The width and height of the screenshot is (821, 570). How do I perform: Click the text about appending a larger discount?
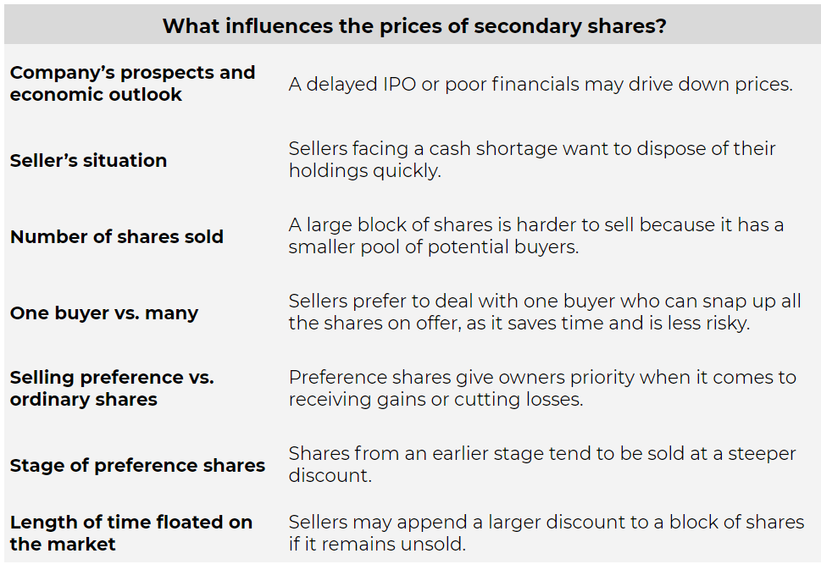tap(546, 533)
